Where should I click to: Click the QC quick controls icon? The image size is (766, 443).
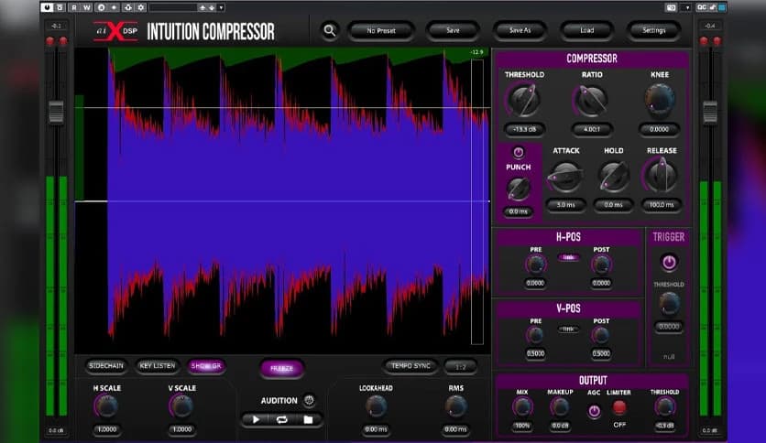(x=702, y=7)
